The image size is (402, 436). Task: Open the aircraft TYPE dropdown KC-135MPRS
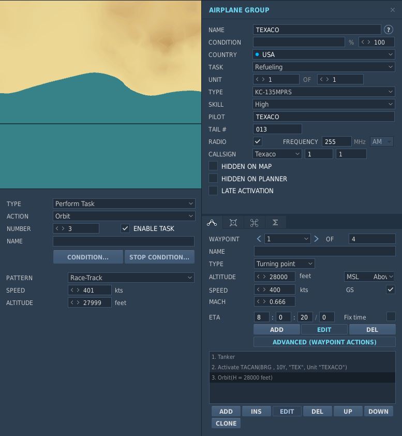(324, 92)
